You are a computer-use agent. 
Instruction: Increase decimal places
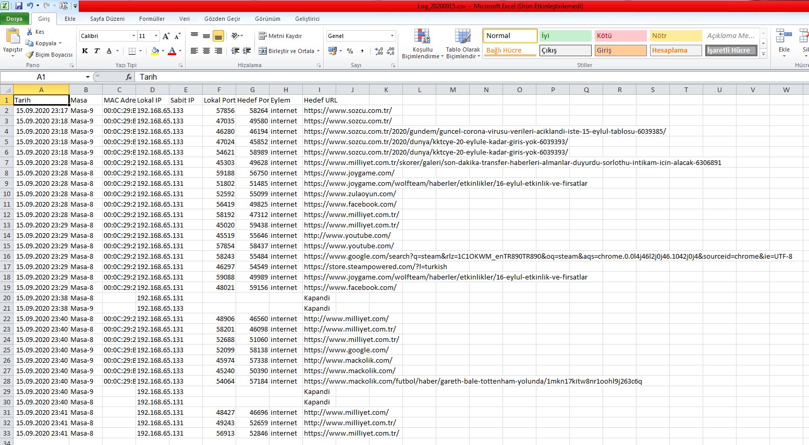[x=379, y=51]
